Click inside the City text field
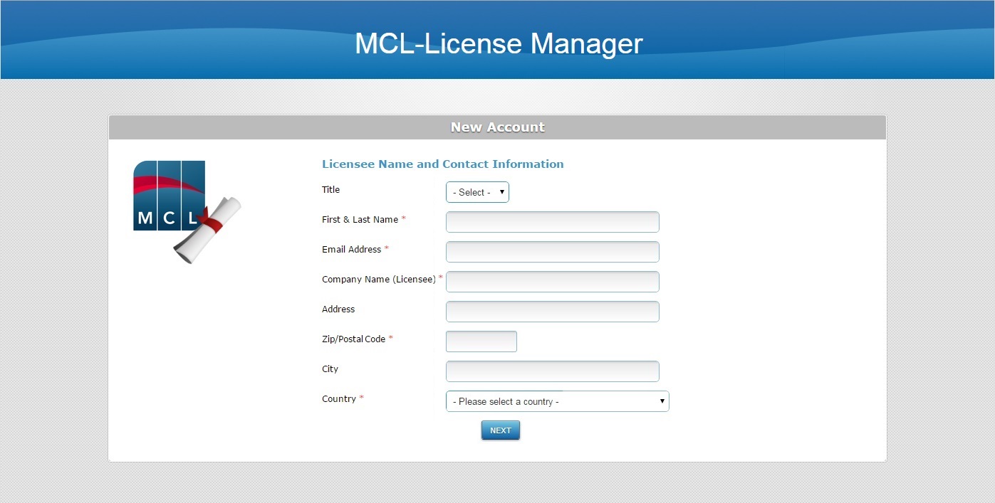The height and width of the screenshot is (503, 995). point(552,371)
